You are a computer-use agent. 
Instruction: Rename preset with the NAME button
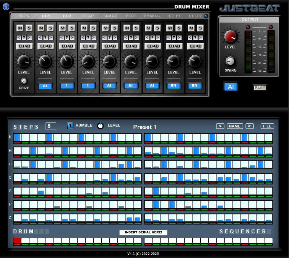pos(235,126)
